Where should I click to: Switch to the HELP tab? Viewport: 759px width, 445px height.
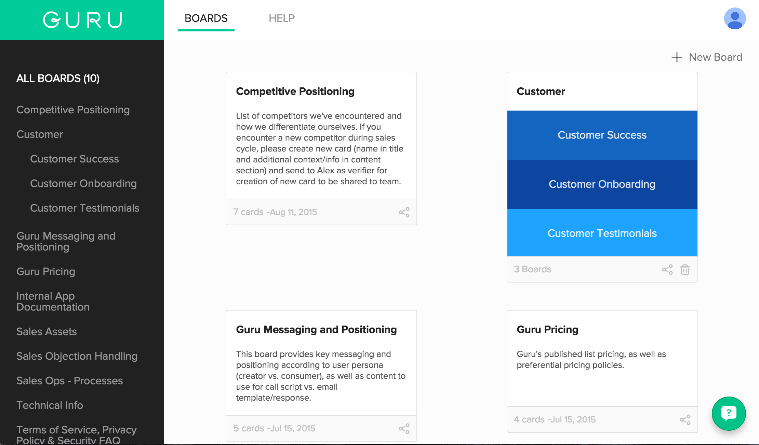[x=281, y=18]
